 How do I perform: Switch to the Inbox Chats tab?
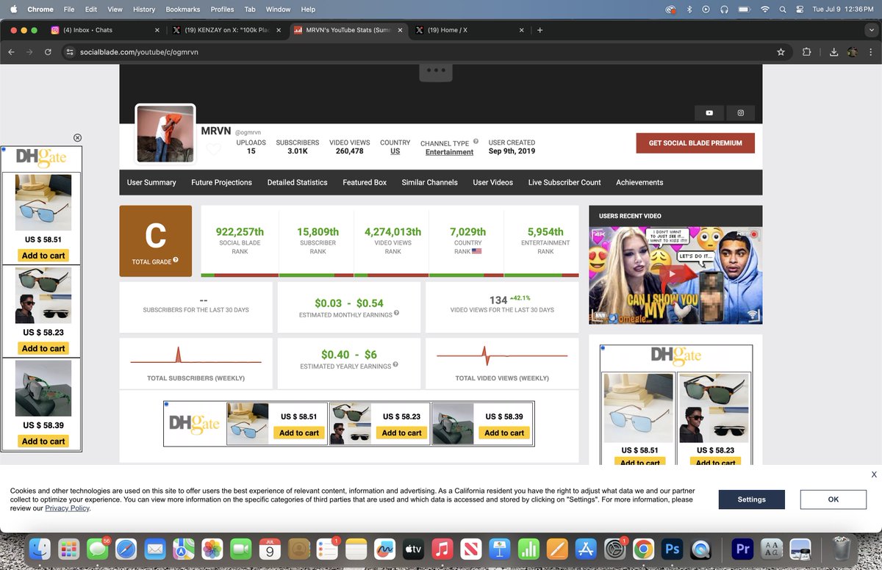(104, 30)
